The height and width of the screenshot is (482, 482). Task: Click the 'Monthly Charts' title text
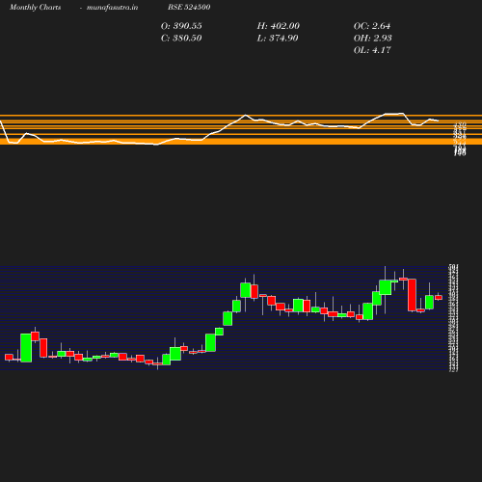pyautogui.click(x=35, y=7)
